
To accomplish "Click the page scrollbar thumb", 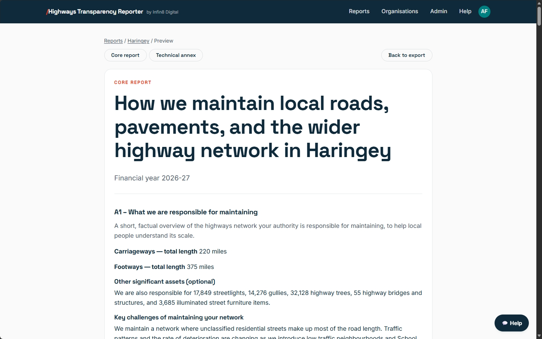I will point(539,16).
